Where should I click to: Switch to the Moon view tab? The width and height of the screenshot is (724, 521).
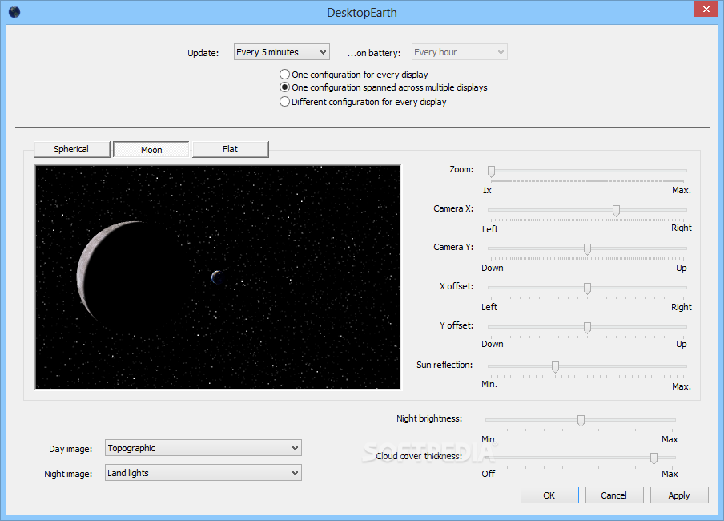click(x=151, y=150)
